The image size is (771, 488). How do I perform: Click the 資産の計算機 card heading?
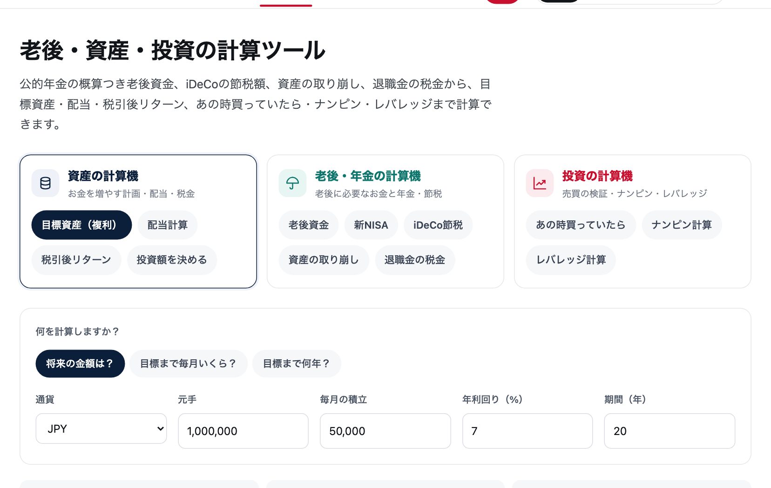coord(103,176)
